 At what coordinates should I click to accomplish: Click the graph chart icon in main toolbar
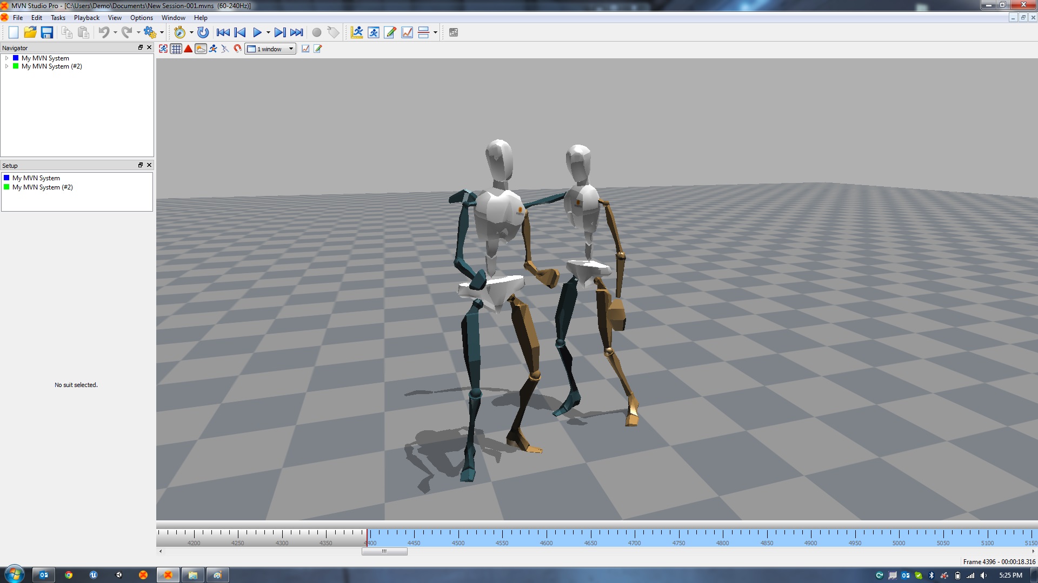click(407, 32)
